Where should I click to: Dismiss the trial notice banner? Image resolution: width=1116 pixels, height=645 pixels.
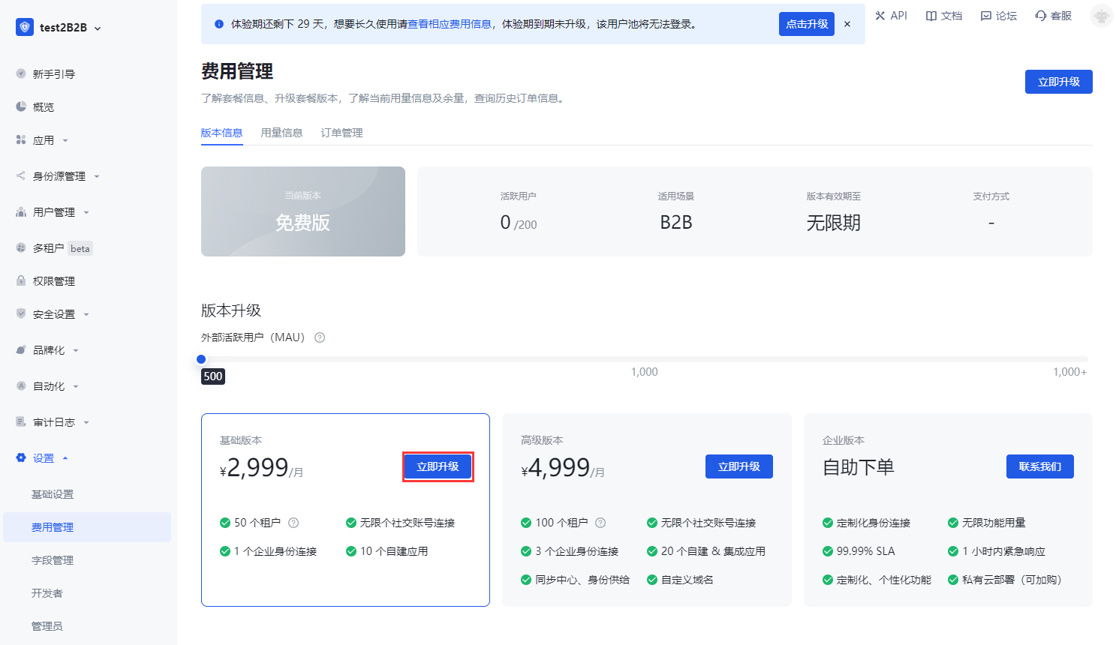(x=847, y=24)
